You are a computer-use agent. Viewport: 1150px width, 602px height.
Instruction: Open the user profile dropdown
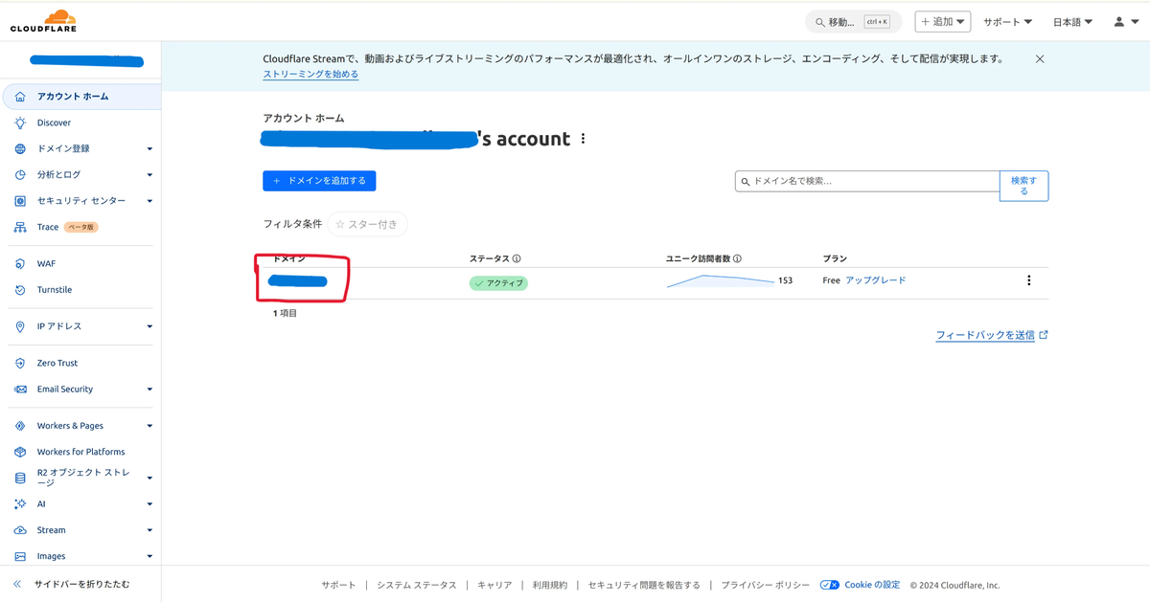pyautogui.click(x=1126, y=22)
